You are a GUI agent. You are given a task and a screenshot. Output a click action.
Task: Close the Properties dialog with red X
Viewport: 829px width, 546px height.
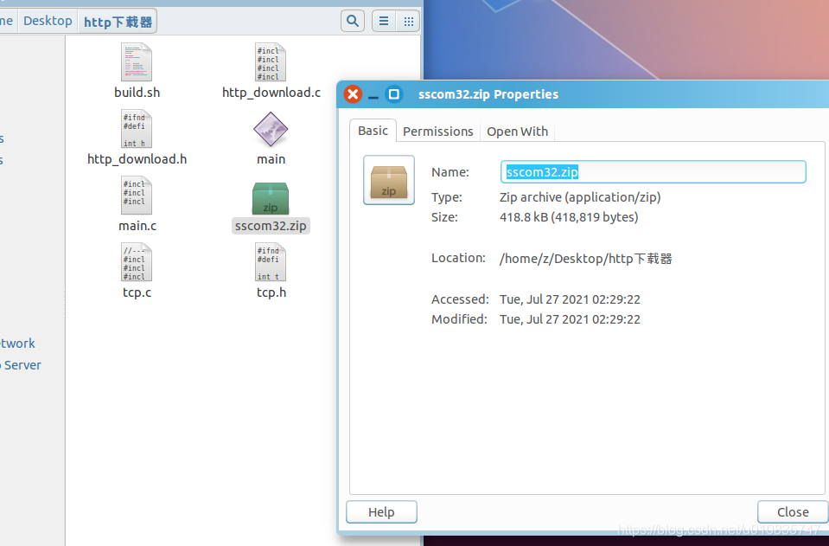(353, 94)
